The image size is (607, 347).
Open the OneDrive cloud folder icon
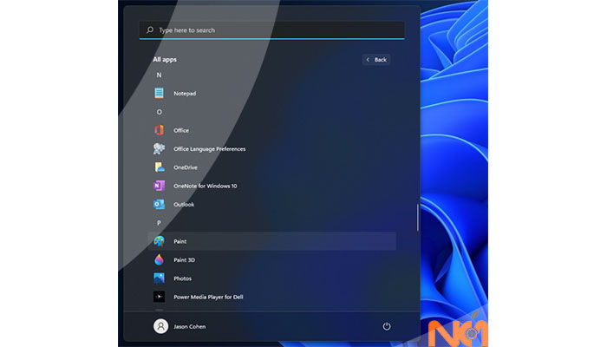159,167
